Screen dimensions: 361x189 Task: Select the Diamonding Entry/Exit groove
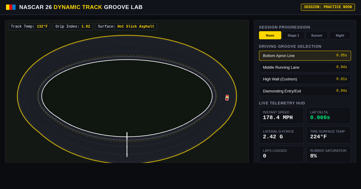coord(305,91)
